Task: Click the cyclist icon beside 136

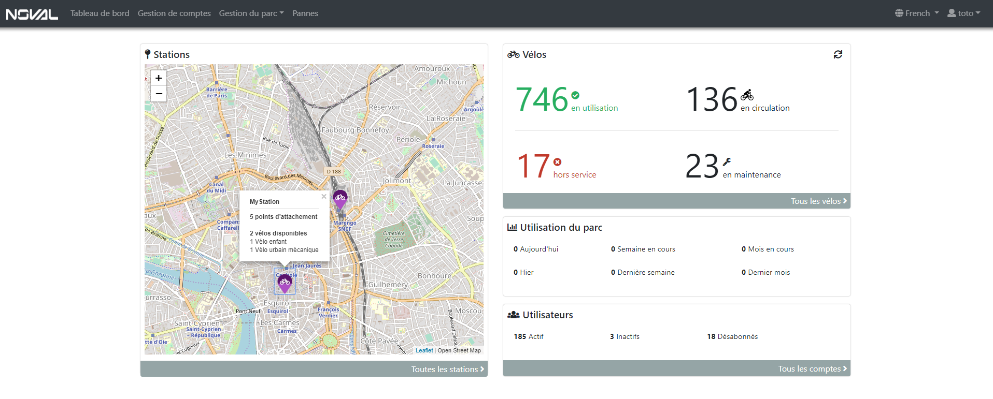Action: (747, 95)
